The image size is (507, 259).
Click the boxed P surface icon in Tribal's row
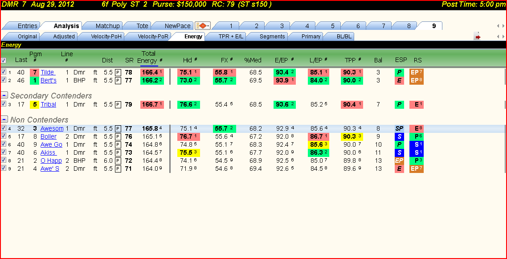119,104
